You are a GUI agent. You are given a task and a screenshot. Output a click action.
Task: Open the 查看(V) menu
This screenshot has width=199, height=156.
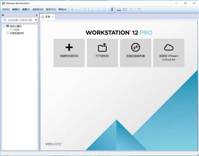26,10
